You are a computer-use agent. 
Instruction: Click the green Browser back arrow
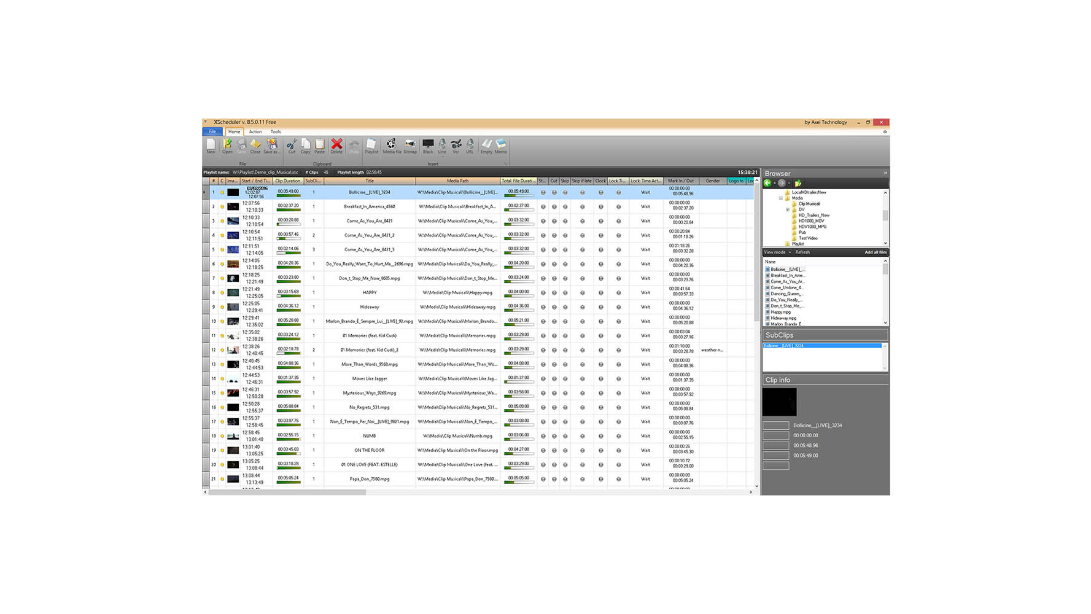pyautogui.click(x=767, y=183)
